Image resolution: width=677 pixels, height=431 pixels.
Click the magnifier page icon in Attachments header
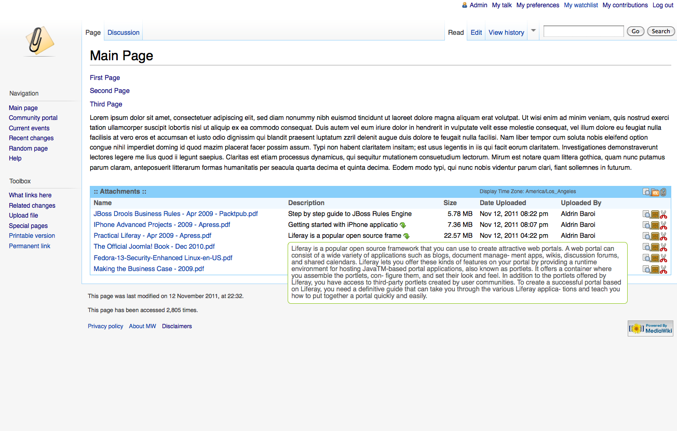[646, 192]
